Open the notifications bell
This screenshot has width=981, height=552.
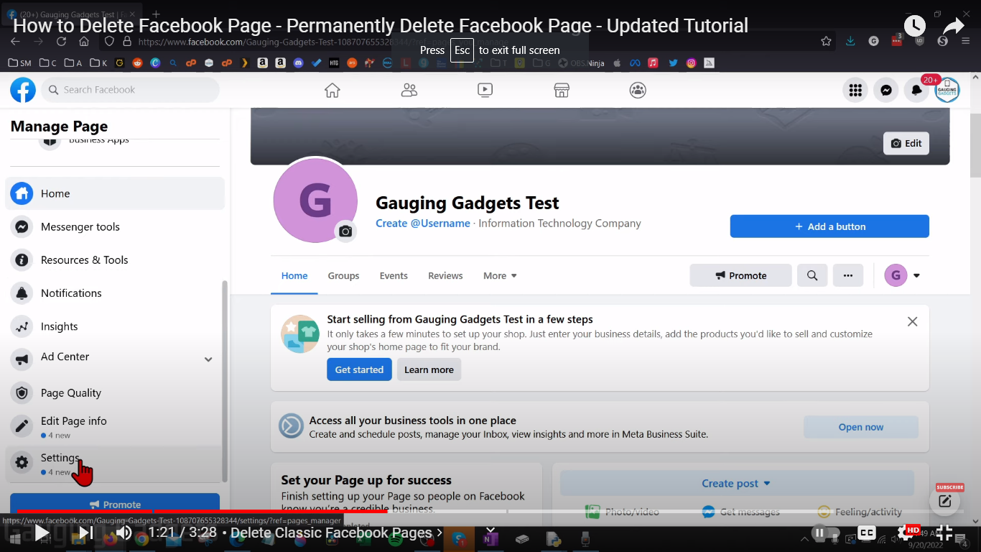917,90
